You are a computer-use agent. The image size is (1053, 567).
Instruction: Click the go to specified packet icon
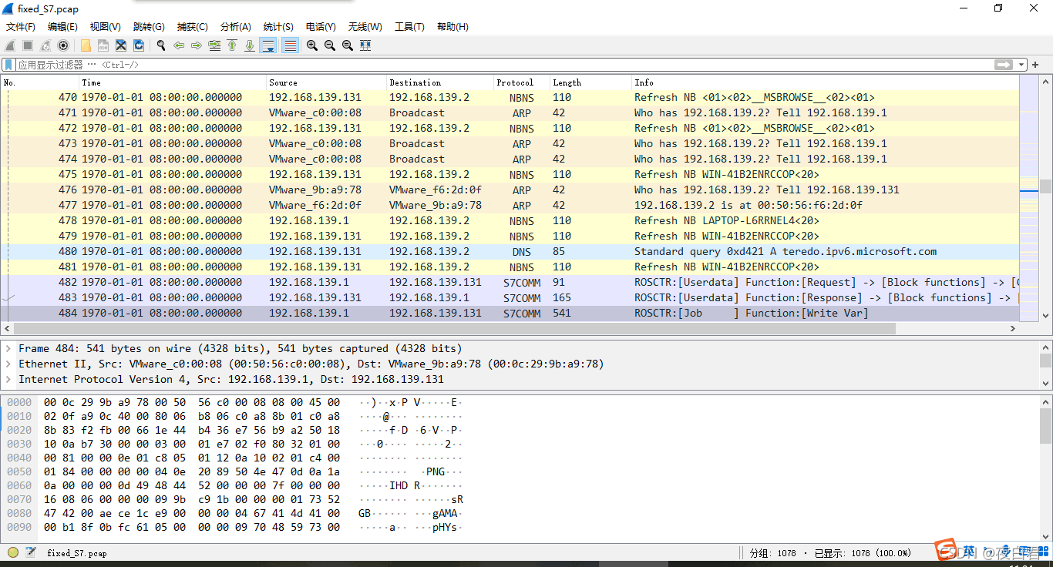coord(214,45)
